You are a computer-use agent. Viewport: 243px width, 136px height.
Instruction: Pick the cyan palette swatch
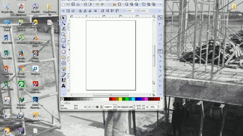pyautogui.click(x=133, y=99)
